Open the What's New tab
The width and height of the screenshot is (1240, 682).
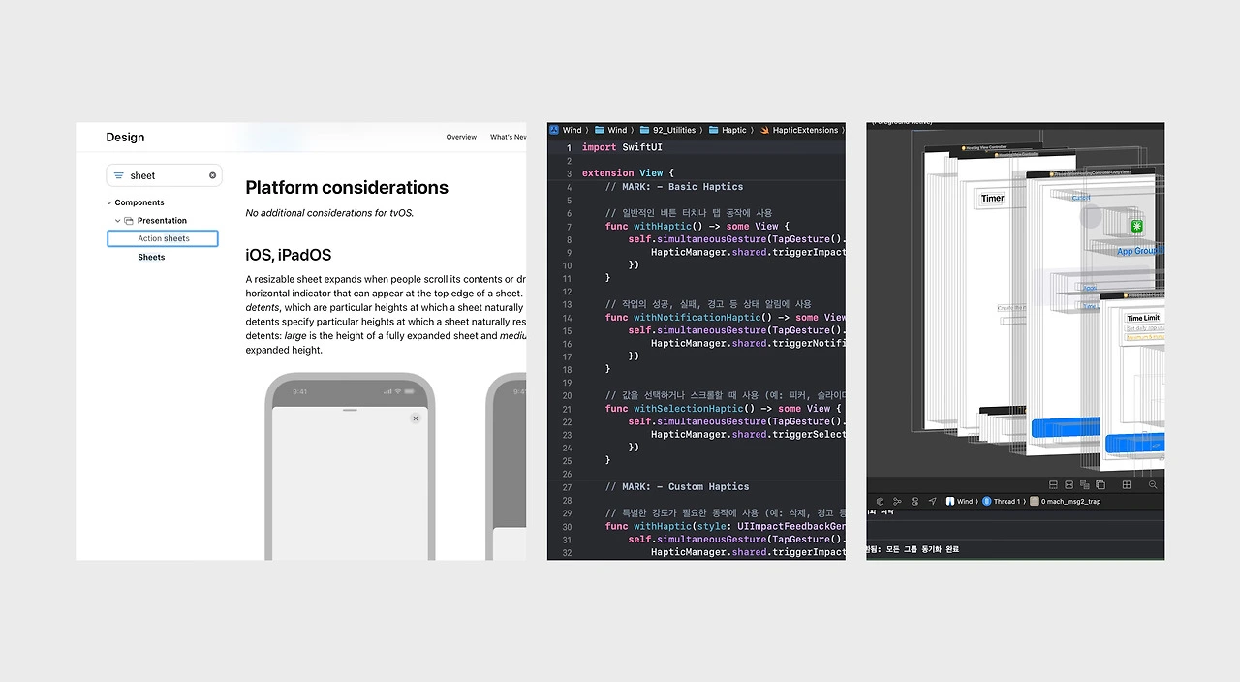coord(508,137)
